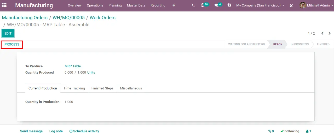Go to previous record arrow

(x=322, y=33)
